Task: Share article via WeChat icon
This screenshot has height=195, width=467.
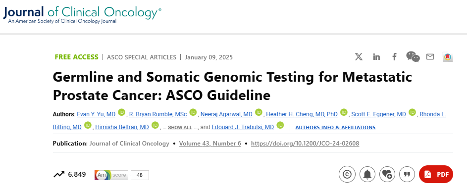Action: [x=413, y=56]
